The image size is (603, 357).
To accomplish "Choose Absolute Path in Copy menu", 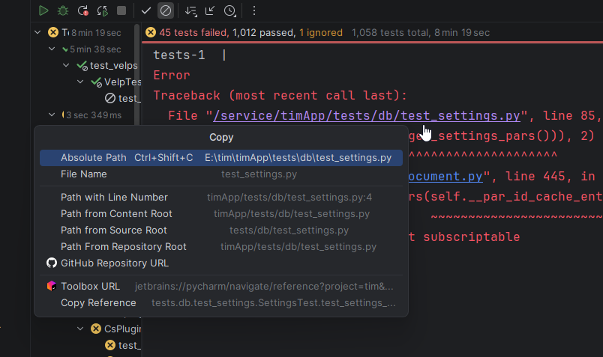I will 94,158.
